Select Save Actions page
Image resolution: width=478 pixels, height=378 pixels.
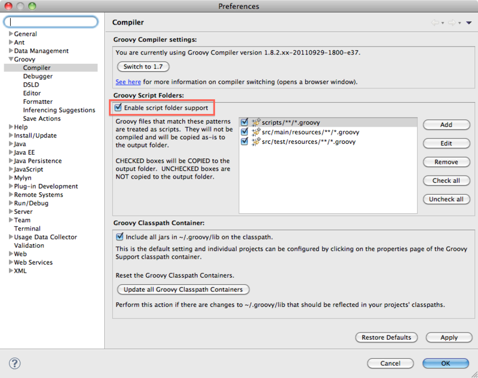pos(42,118)
